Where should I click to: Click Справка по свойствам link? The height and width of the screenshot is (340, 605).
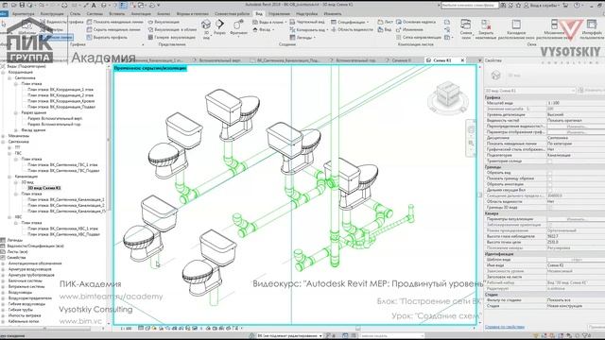click(x=504, y=327)
